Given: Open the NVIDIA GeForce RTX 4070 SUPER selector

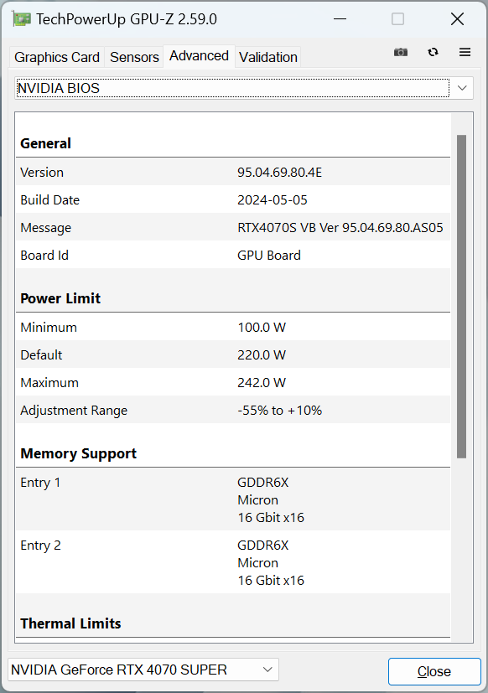Looking at the screenshot, I should coord(143,670).
